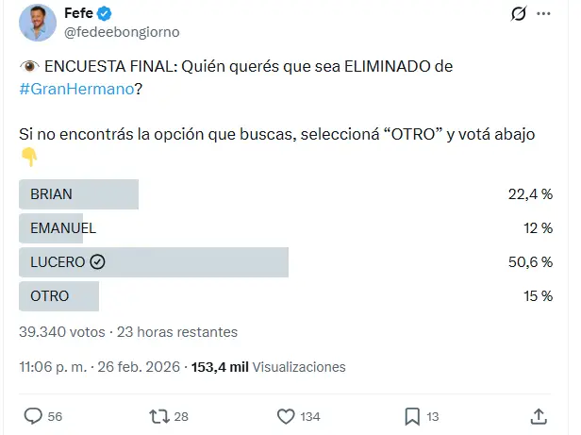Share the post via share icon
This screenshot has width=581, height=435.
click(x=539, y=415)
